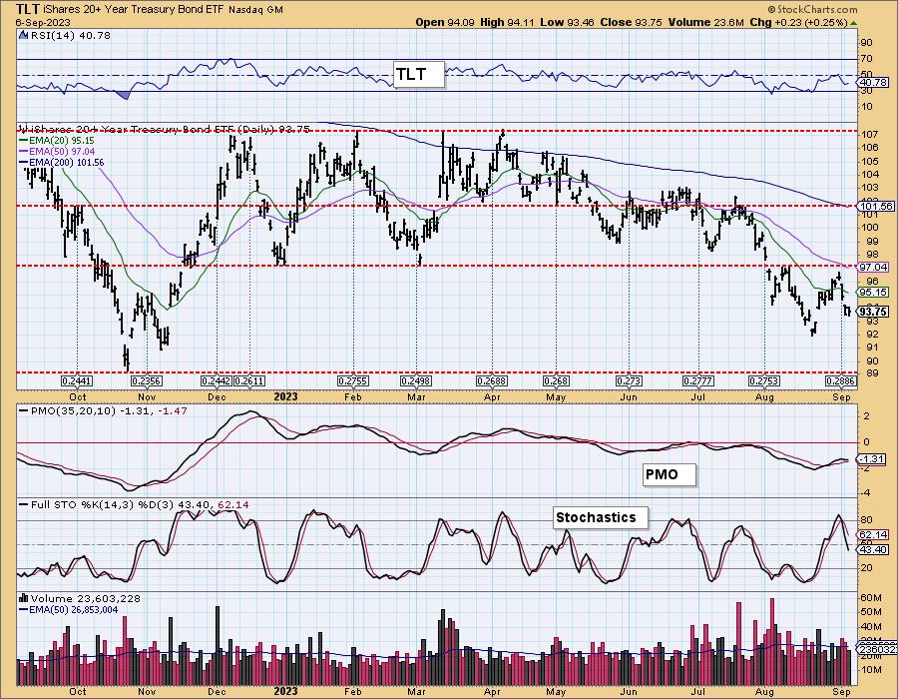The image size is (898, 699).
Task: Click the 0.273 value box near Jun
Action: [629, 381]
